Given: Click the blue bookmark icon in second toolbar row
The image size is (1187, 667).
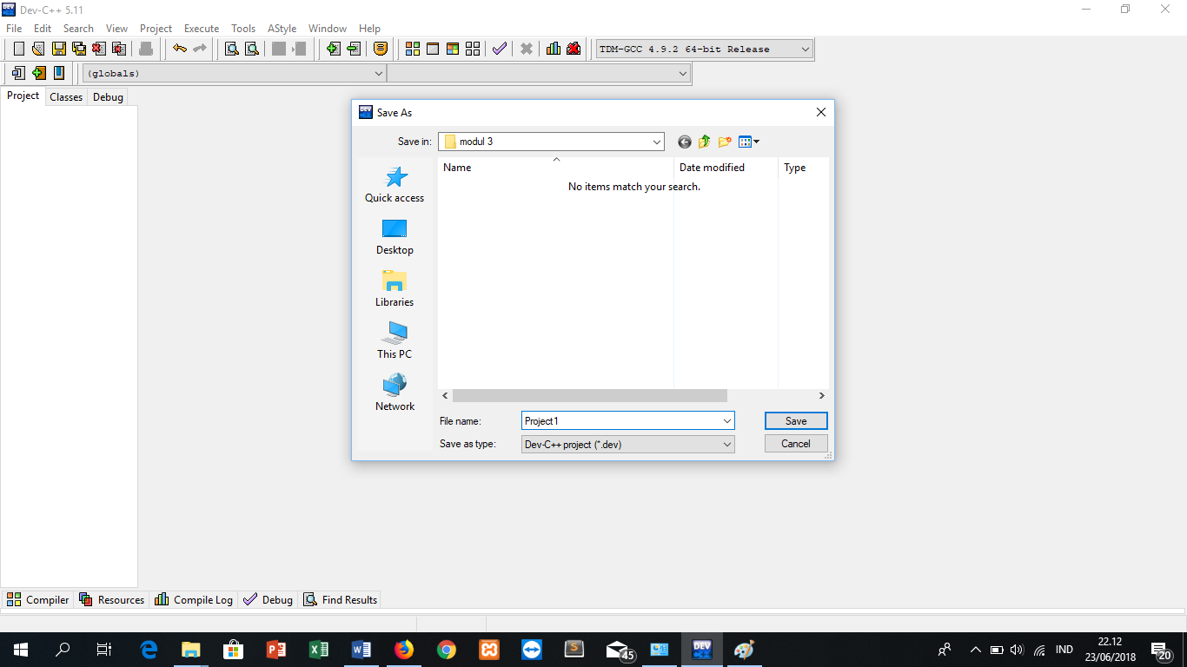Looking at the screenshot, I should tap(59, 73).
